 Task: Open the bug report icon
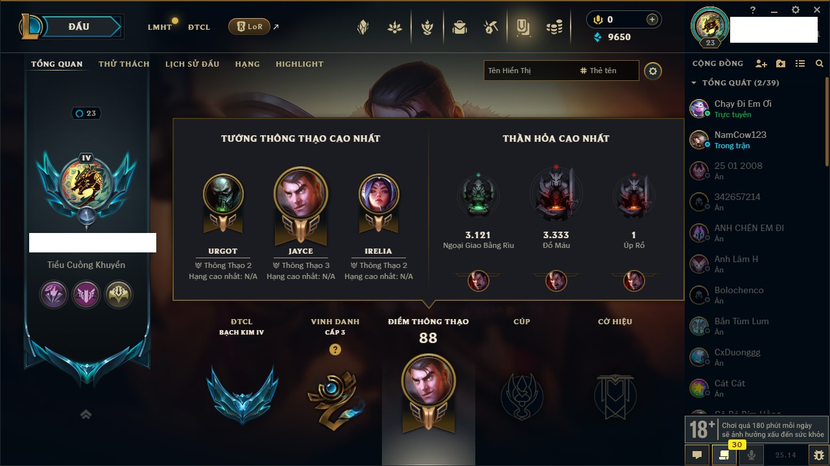click(820, 455)
